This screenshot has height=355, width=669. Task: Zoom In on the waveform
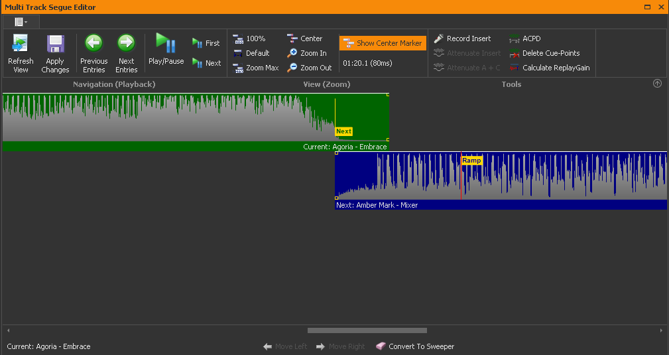point(307,53)
